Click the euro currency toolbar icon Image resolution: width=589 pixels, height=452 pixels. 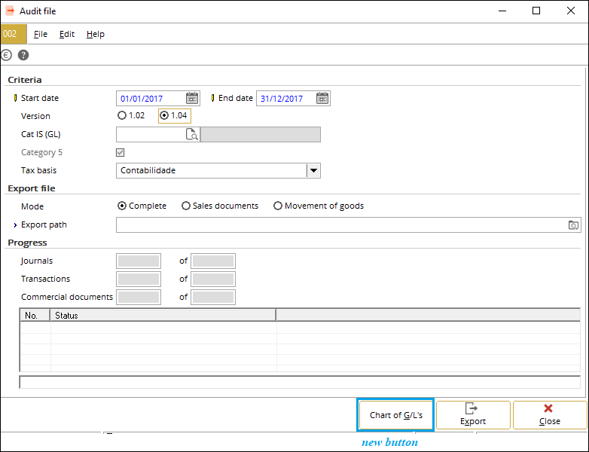(6, 55)
